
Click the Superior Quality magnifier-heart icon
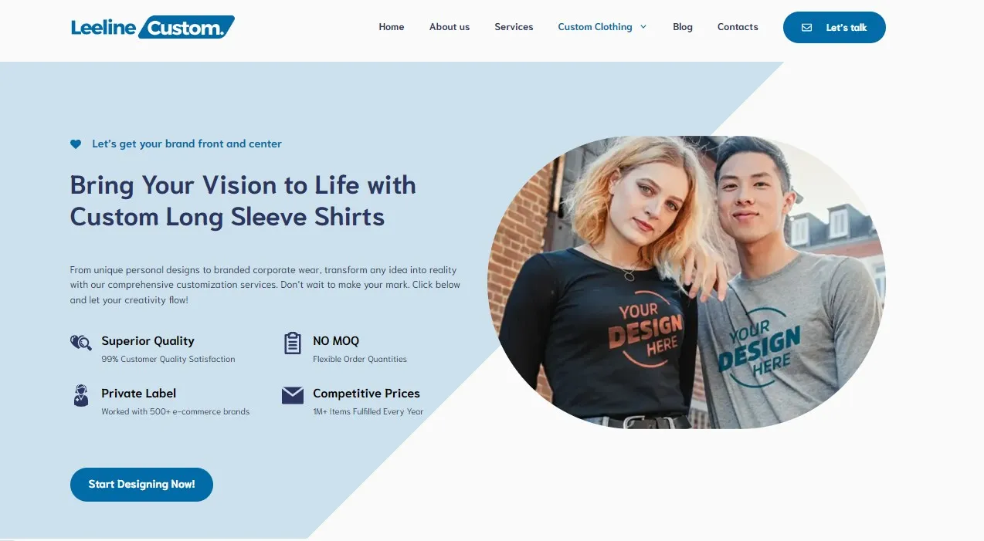pyautogui.click(x=80, y=342)
